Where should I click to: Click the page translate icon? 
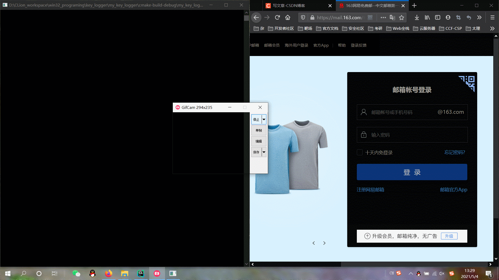coord(392,17)
